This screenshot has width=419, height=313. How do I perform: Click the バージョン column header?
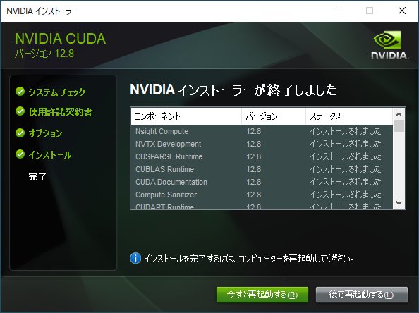tap(274, 116)
